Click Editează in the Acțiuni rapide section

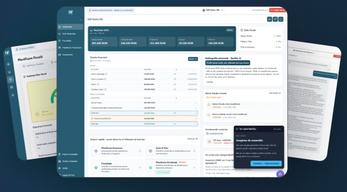pos(192,139)
